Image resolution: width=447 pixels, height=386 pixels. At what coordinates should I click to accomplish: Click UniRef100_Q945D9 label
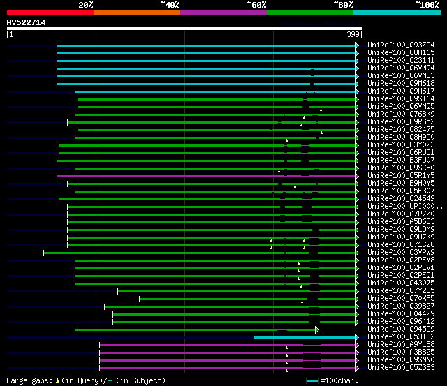coord(401,329)
